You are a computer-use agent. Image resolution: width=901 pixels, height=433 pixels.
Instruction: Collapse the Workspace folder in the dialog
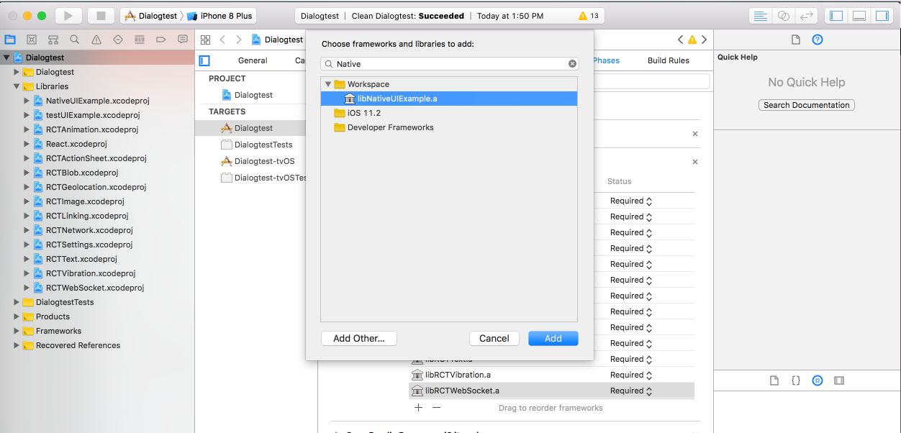pyautogui.click(x=328, y=83)
